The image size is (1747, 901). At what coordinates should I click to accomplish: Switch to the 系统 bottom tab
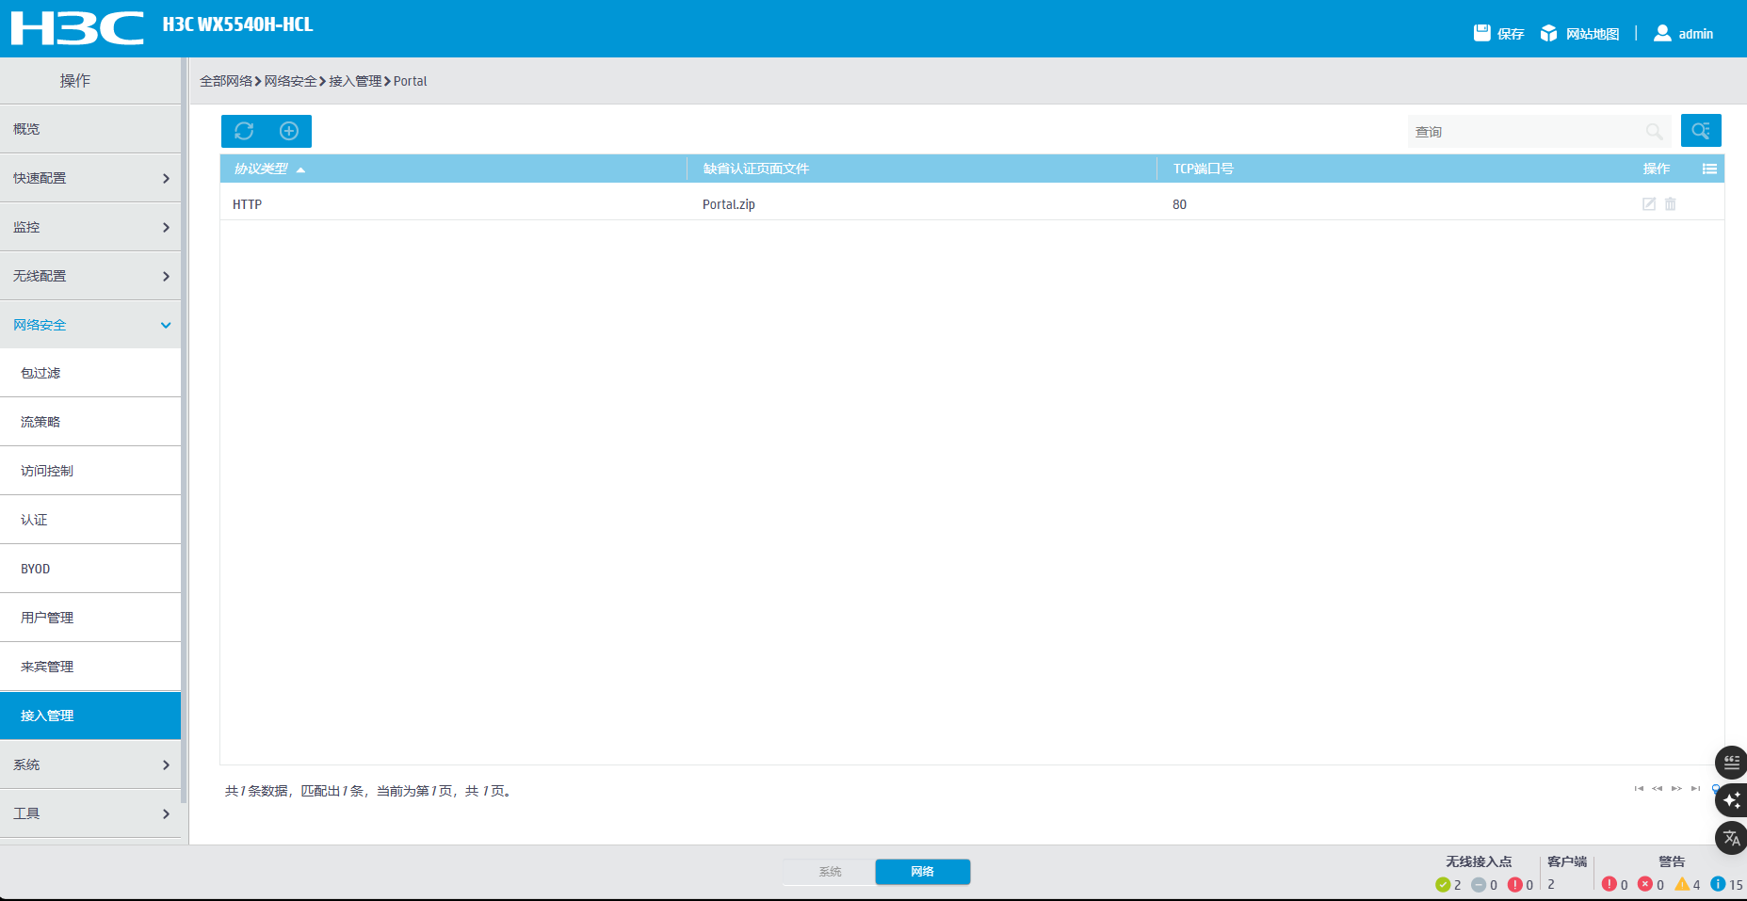[830, 872]
